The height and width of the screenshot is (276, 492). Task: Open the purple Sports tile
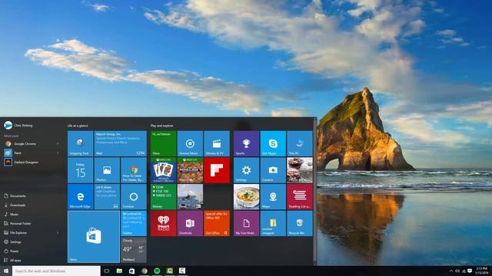(246, 143)
